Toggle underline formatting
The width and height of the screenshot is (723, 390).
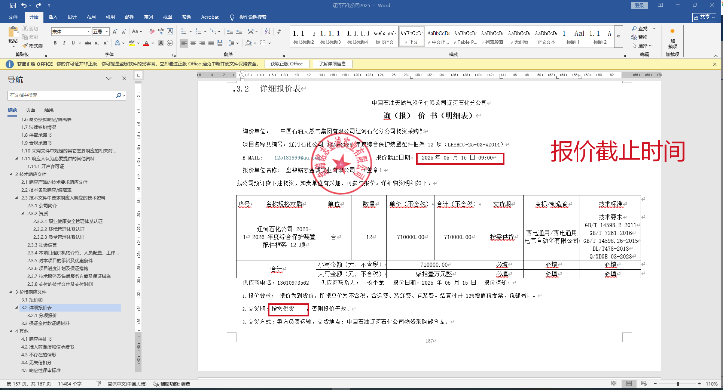coord(73,43)
